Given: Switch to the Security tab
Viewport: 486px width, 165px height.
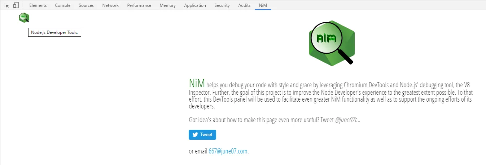Looking at the screenshot, I should click(222, 5).
